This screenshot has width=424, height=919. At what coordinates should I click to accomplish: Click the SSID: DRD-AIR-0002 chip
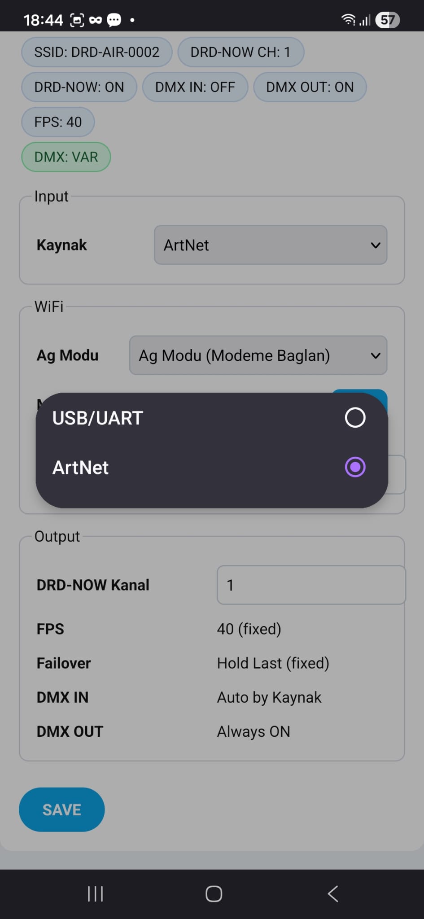click(96, 52)
